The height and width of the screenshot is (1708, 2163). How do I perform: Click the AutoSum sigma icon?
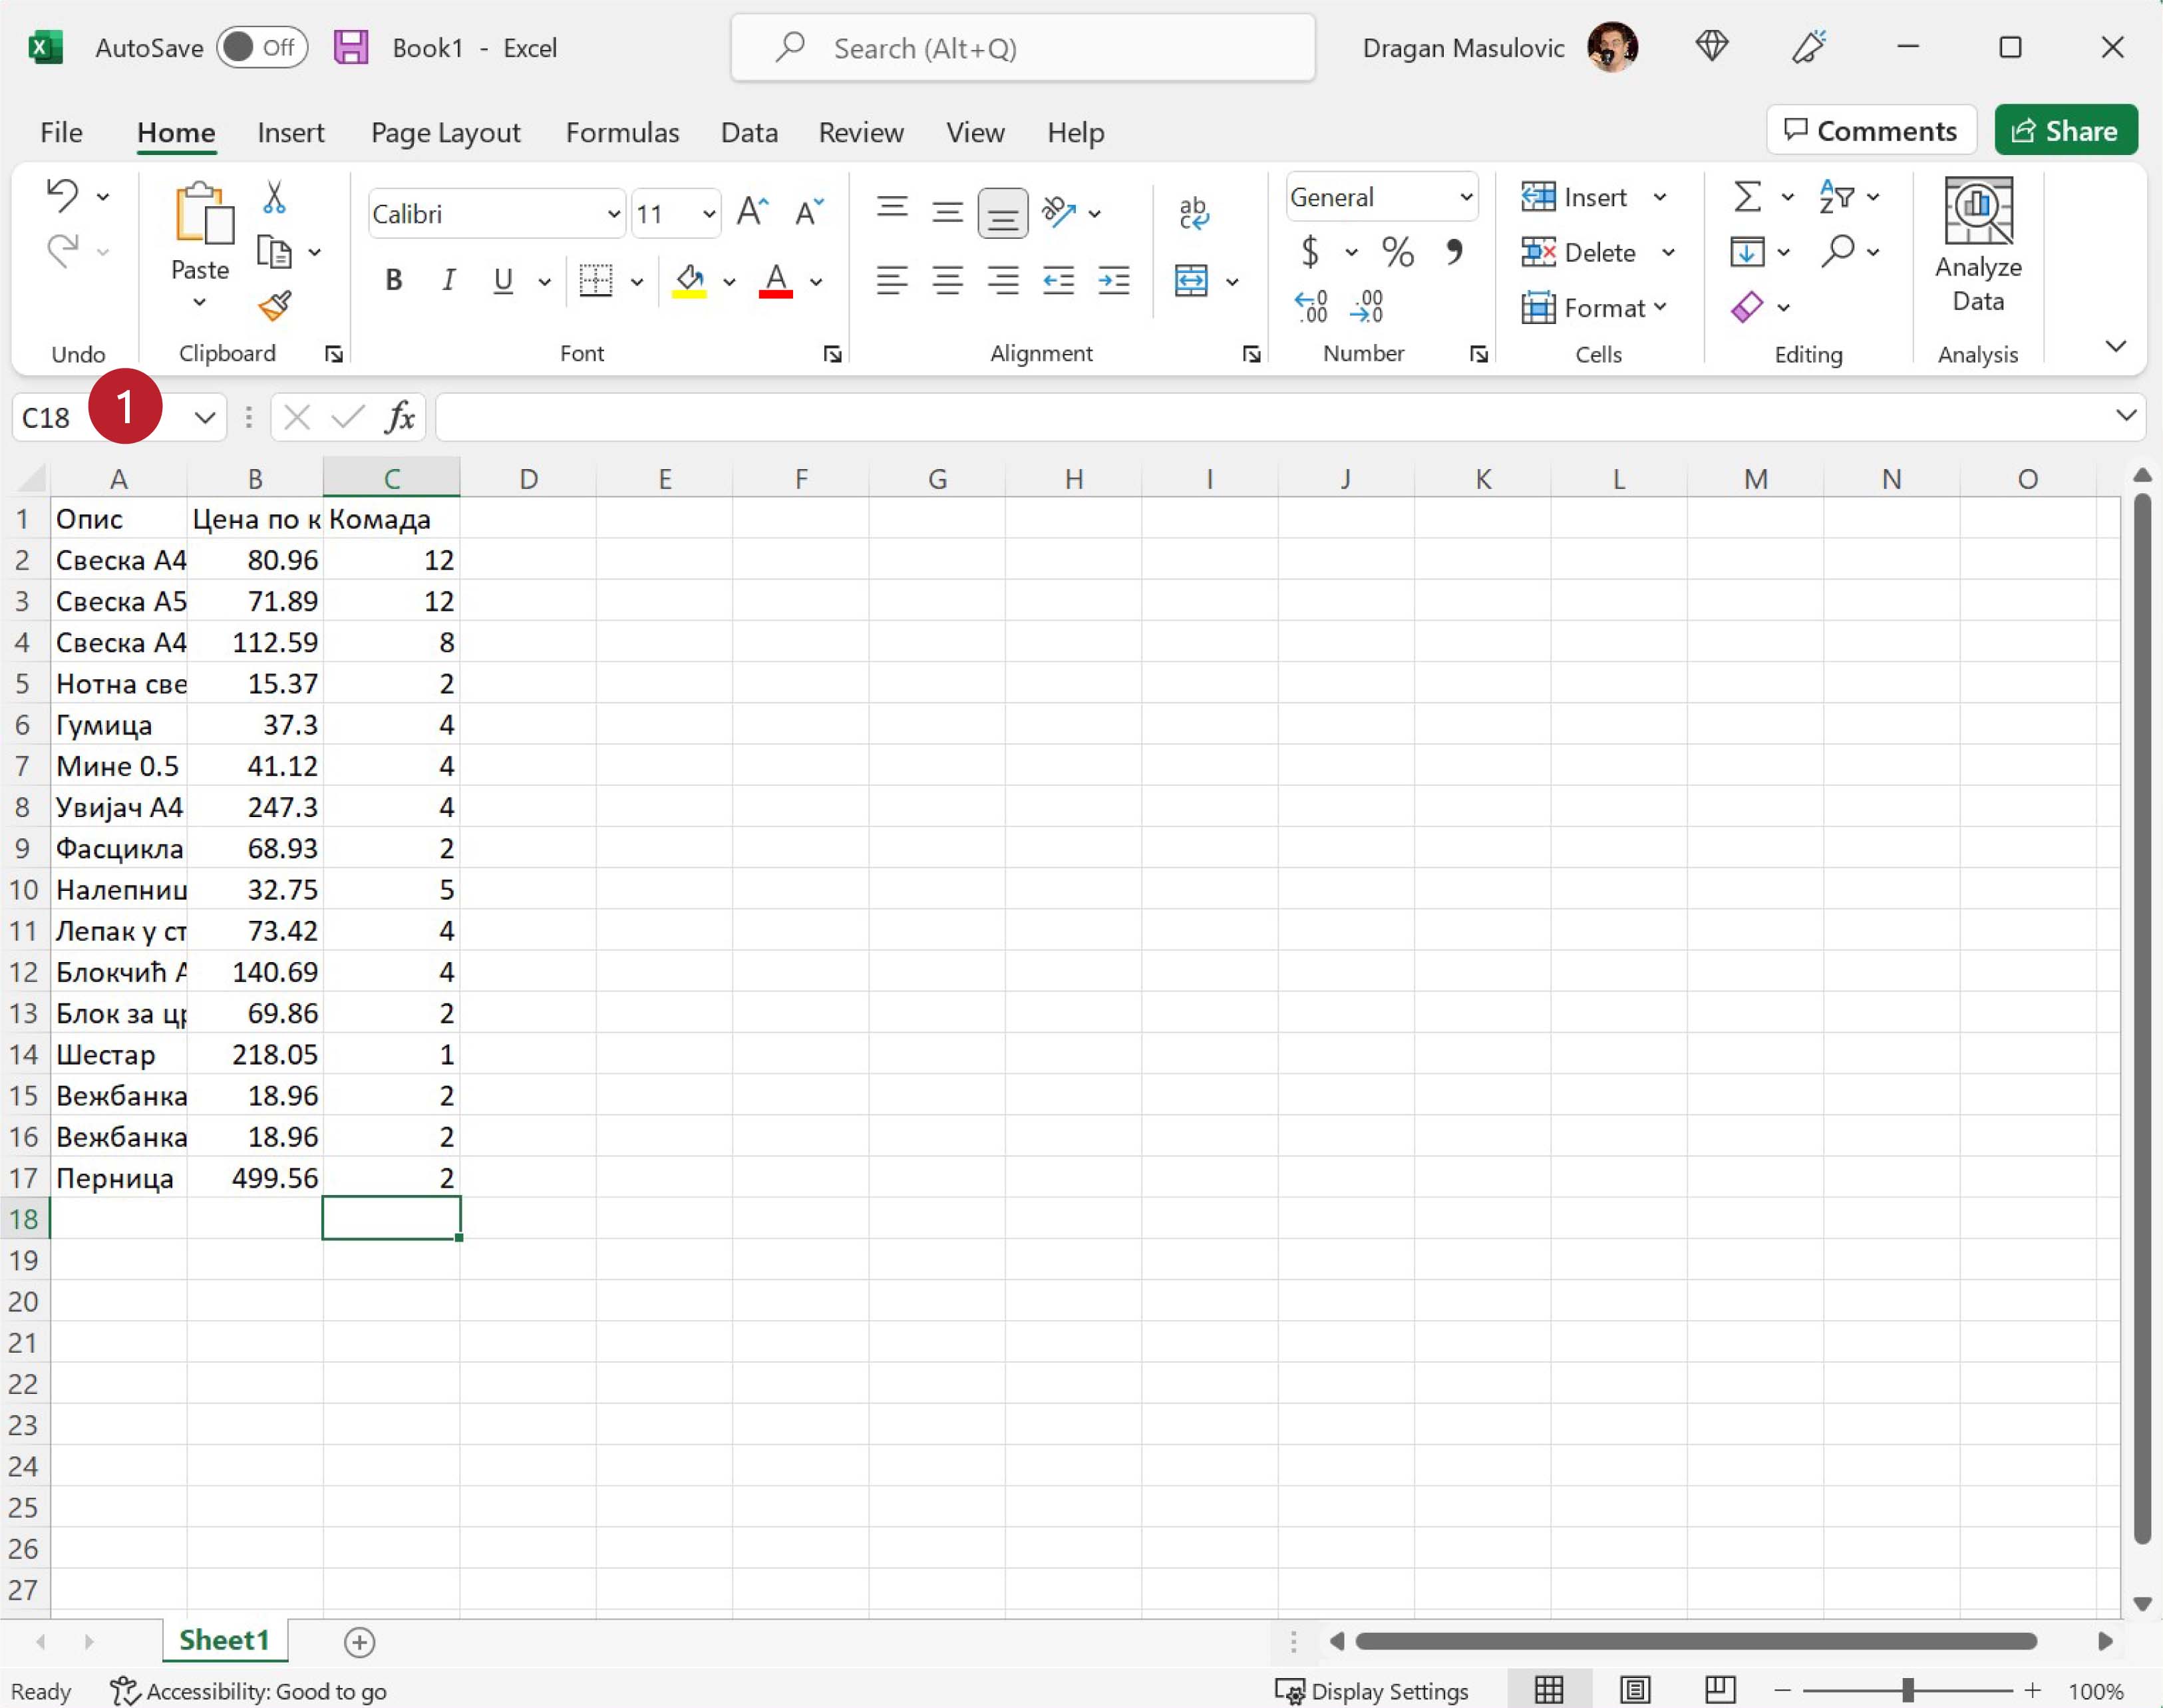(x=1746, y=197)
